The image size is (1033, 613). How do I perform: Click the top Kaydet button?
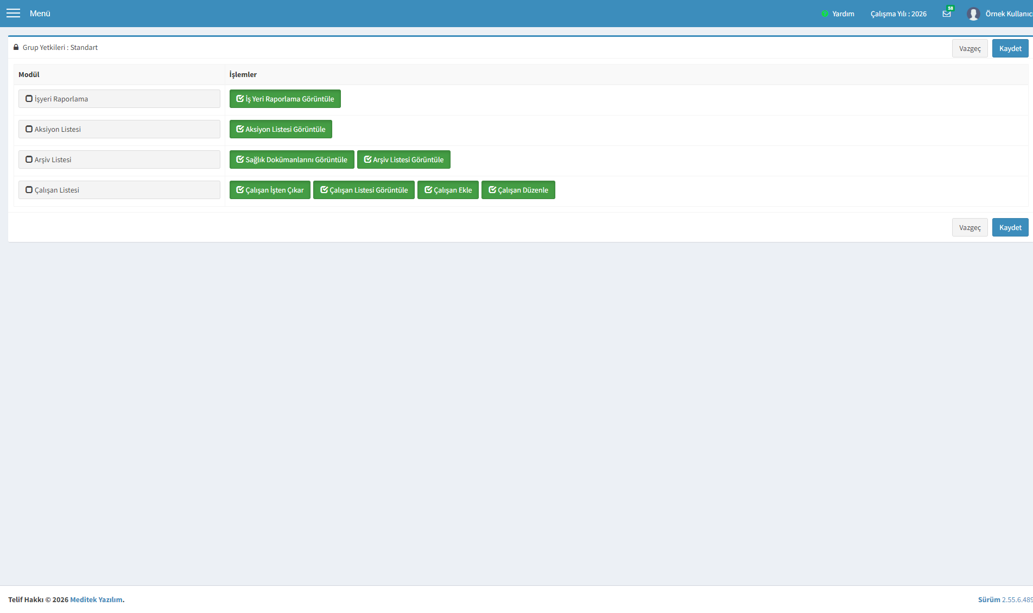[1010, 48]
